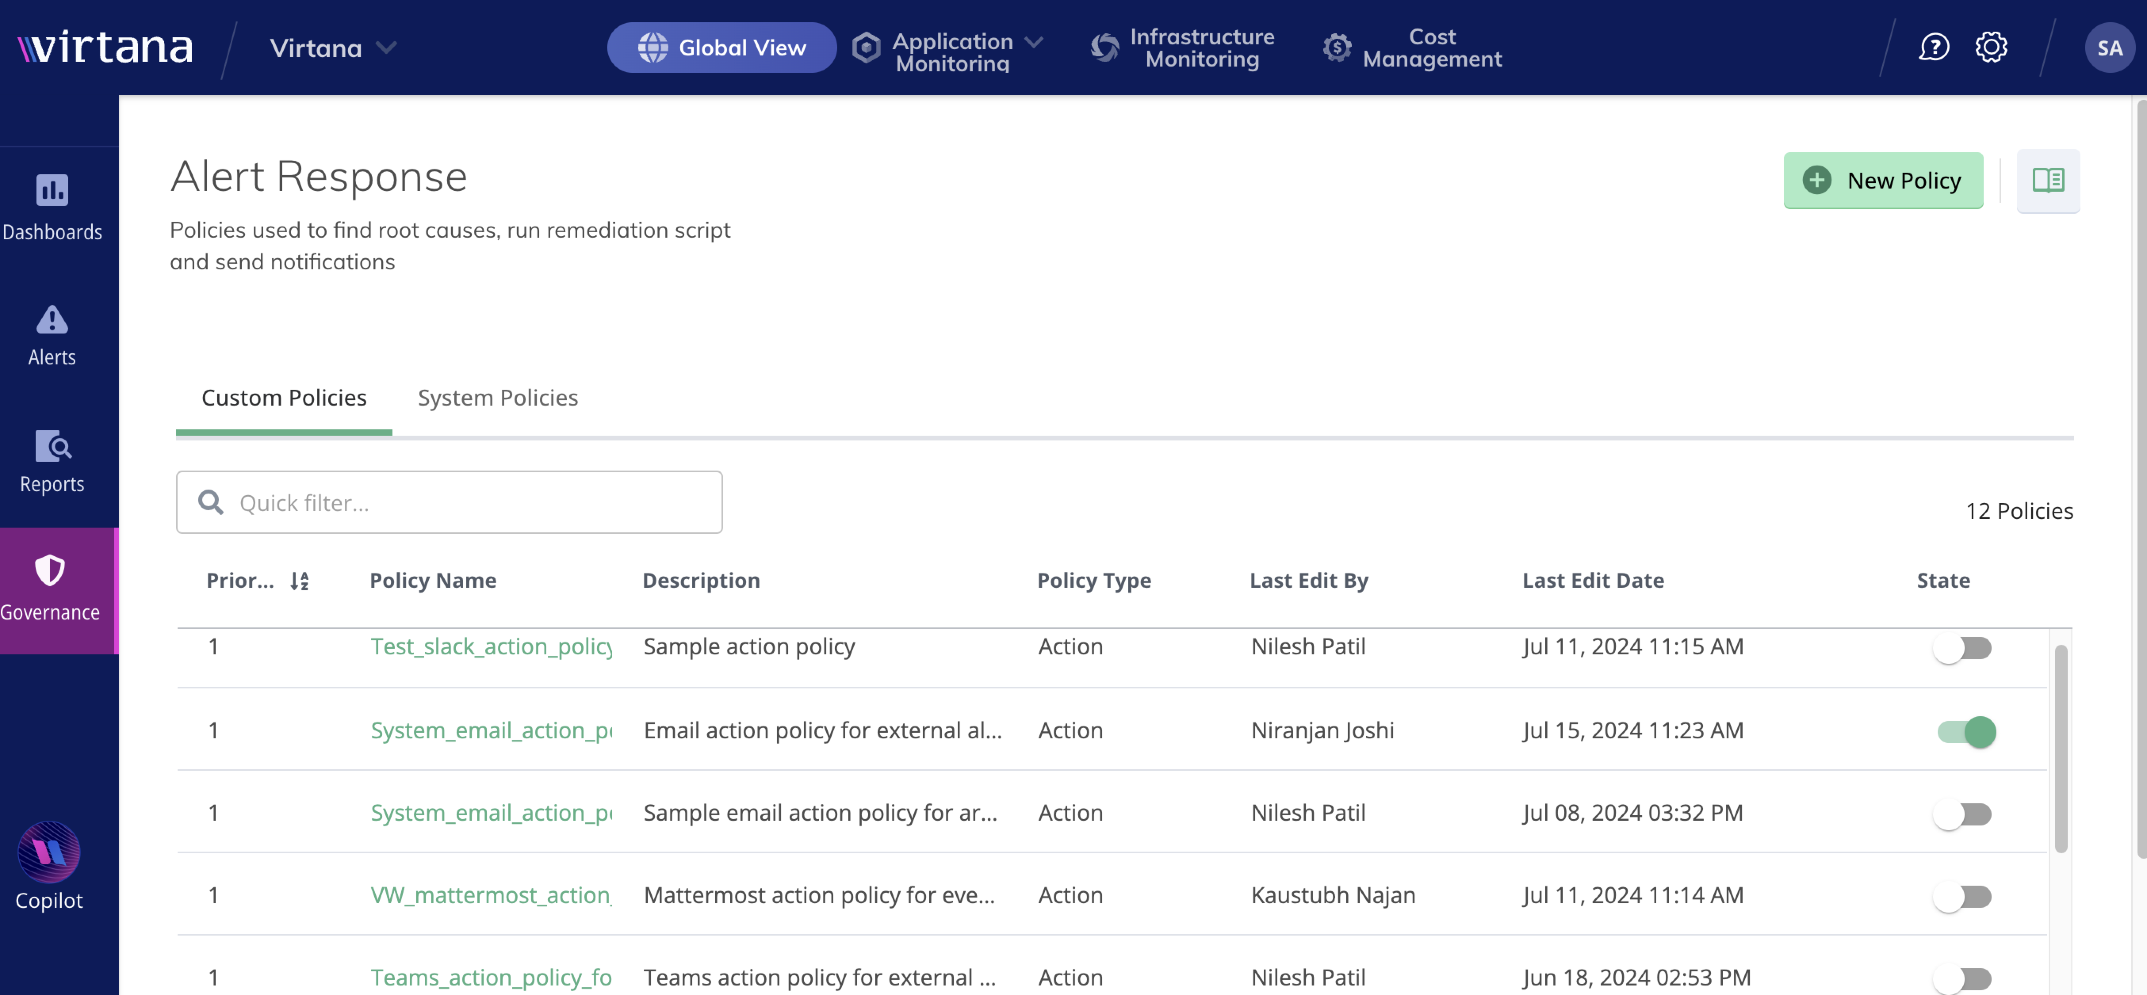Toggle state for Jul 08 System_email policy
This screenshot has width=2147, height=995.
(1963, 814)
